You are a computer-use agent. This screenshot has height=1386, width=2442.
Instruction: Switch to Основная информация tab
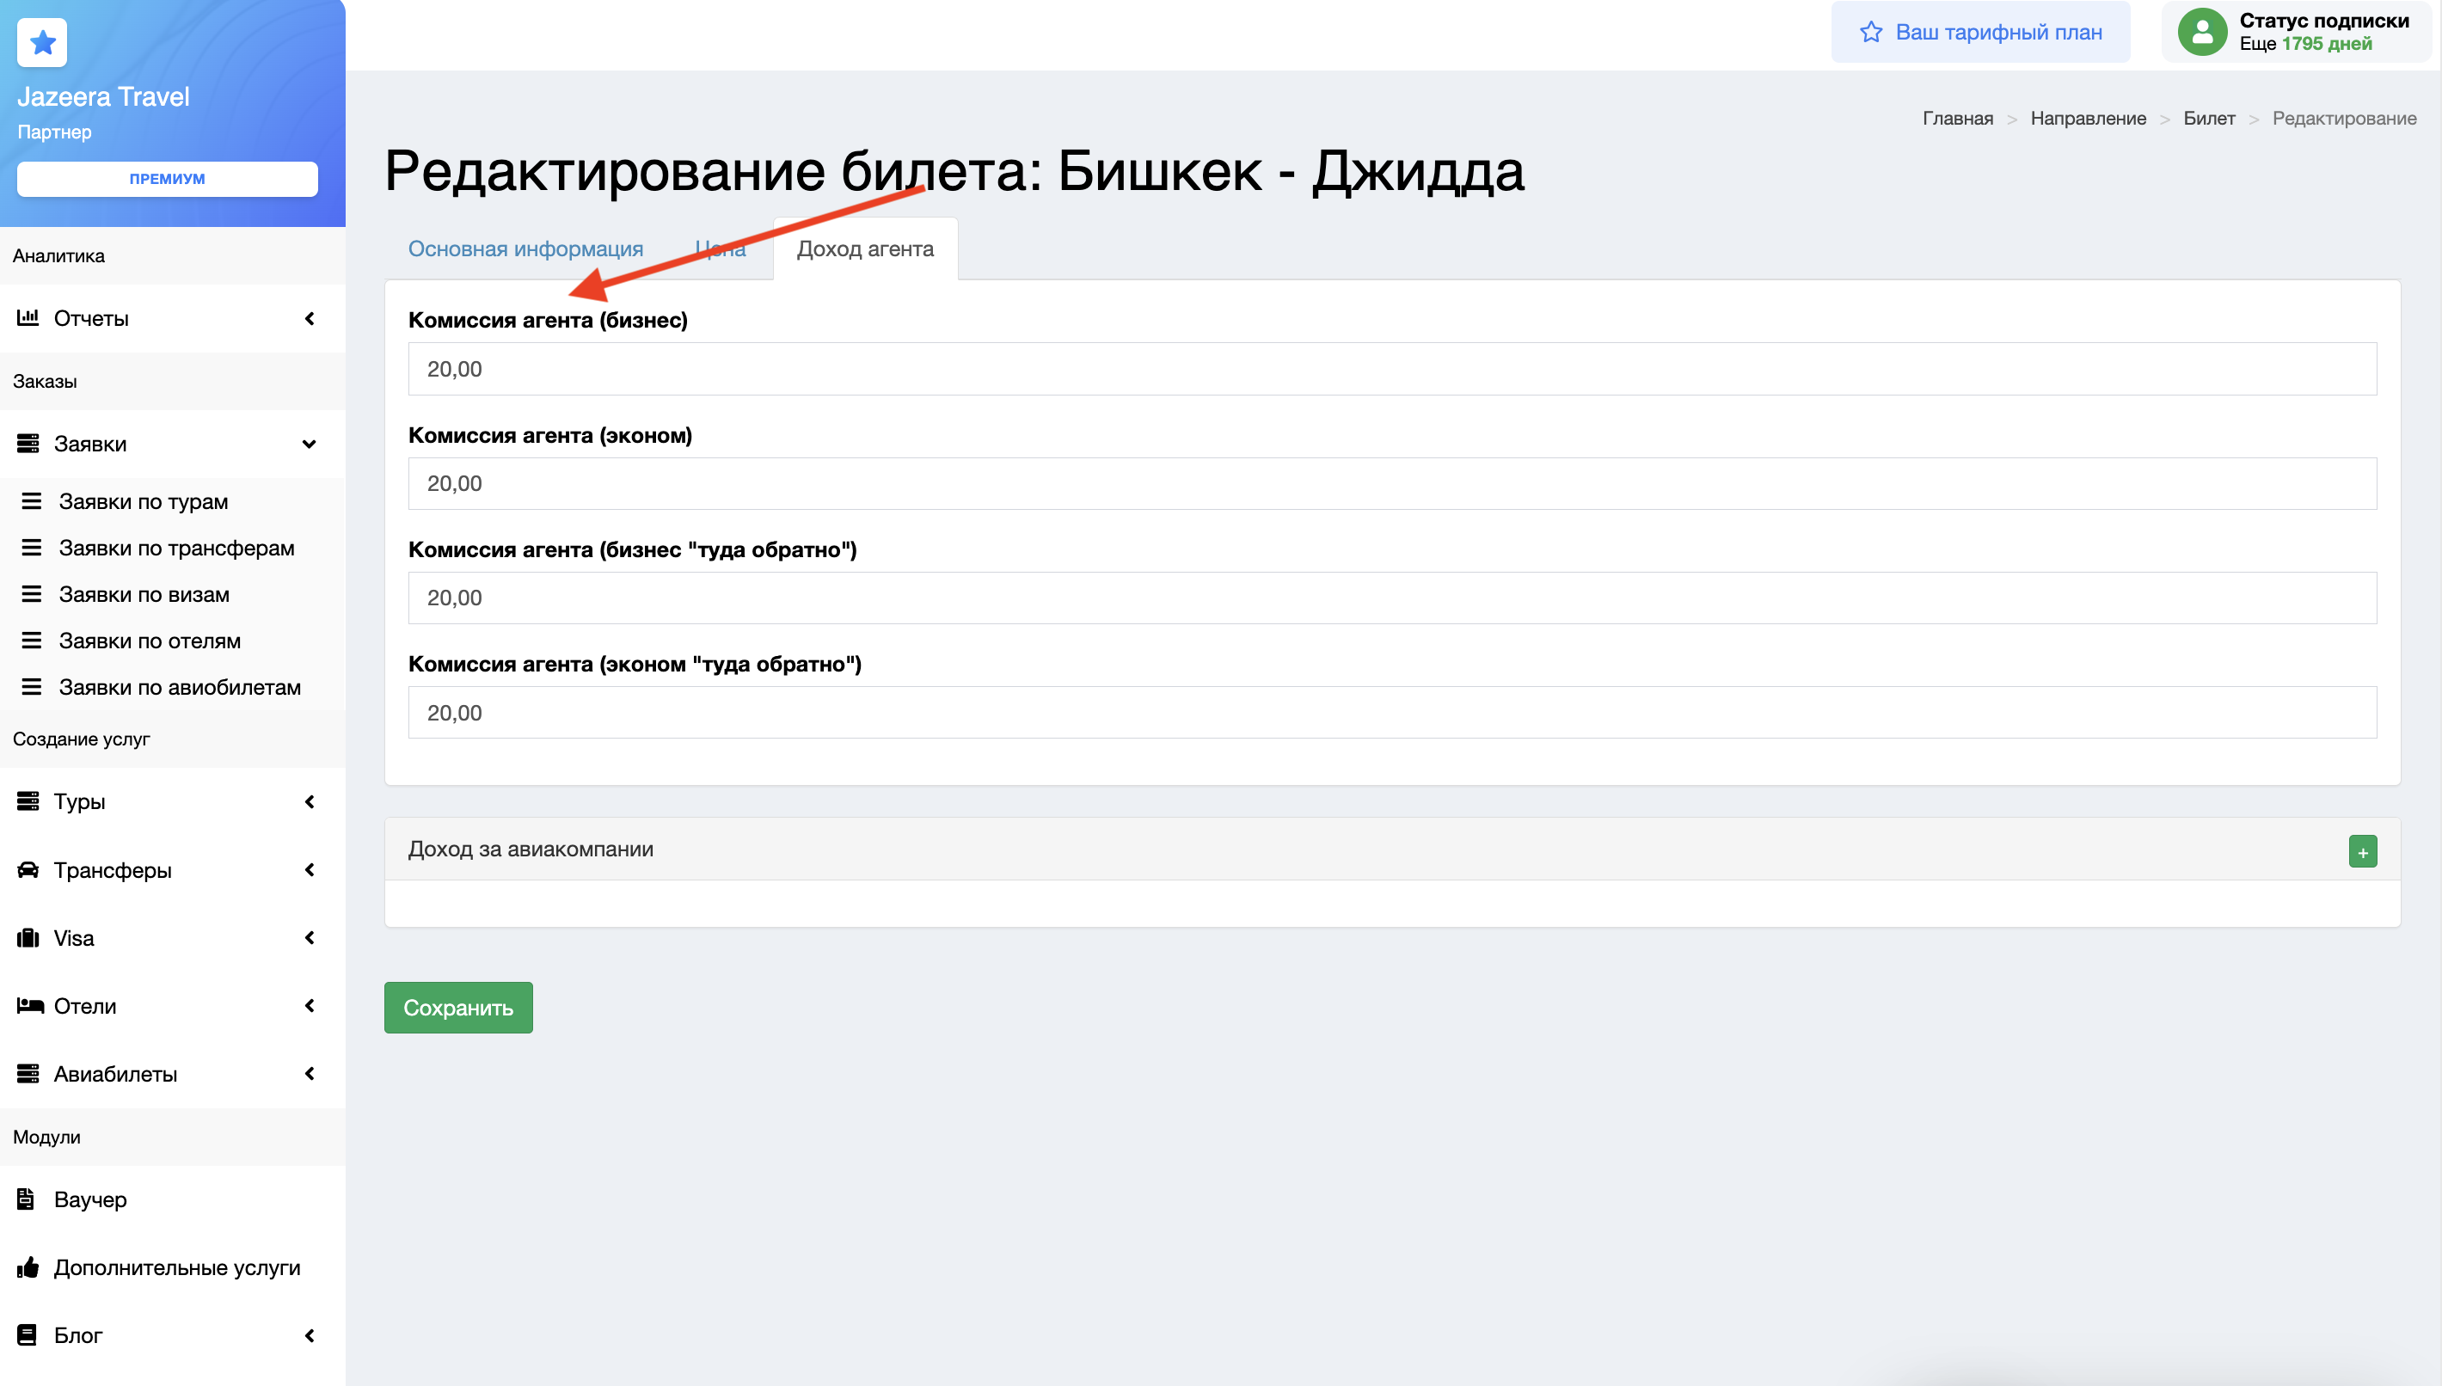[x=525, y=248]
